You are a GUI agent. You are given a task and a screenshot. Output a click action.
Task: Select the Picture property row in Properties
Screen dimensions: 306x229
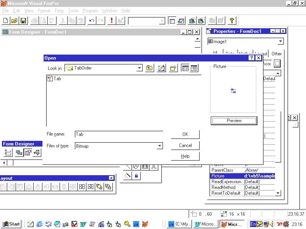pos(243,176)
